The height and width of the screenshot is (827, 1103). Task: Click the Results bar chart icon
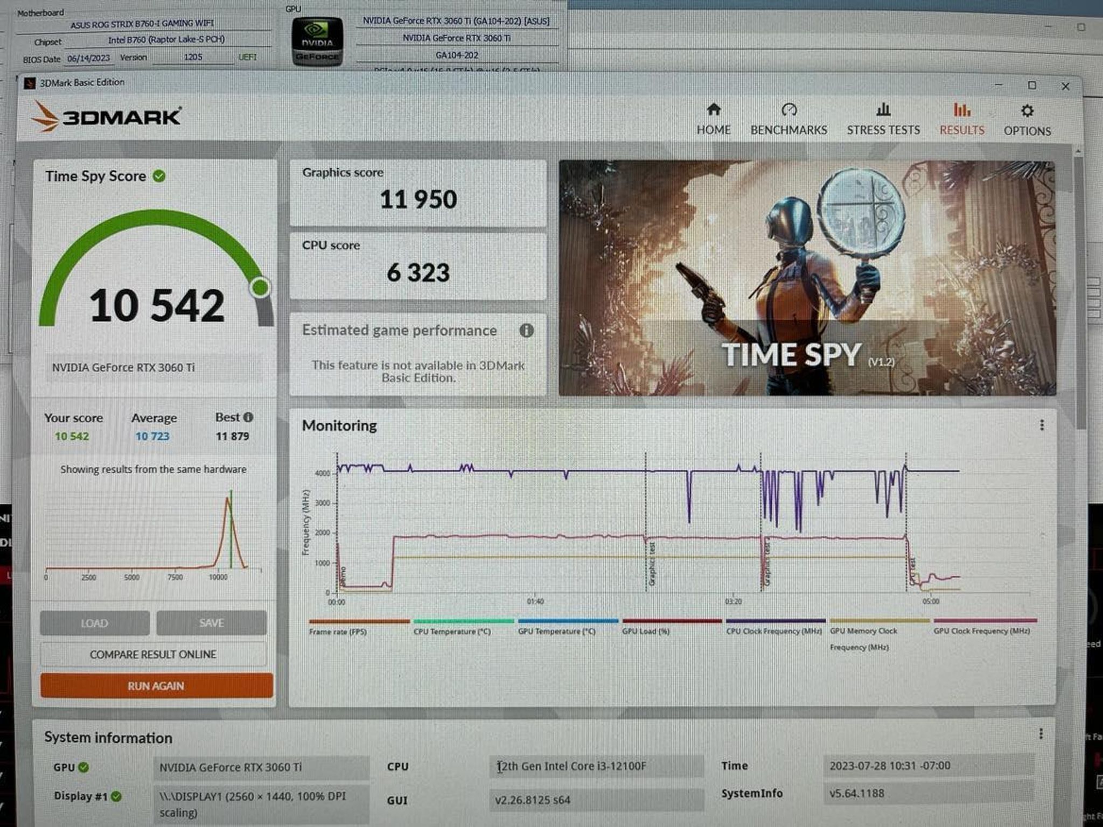click(x=962, y=110)
